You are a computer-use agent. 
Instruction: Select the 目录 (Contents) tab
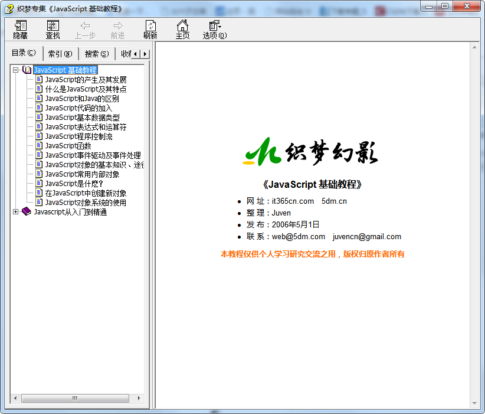pos(24,53)
